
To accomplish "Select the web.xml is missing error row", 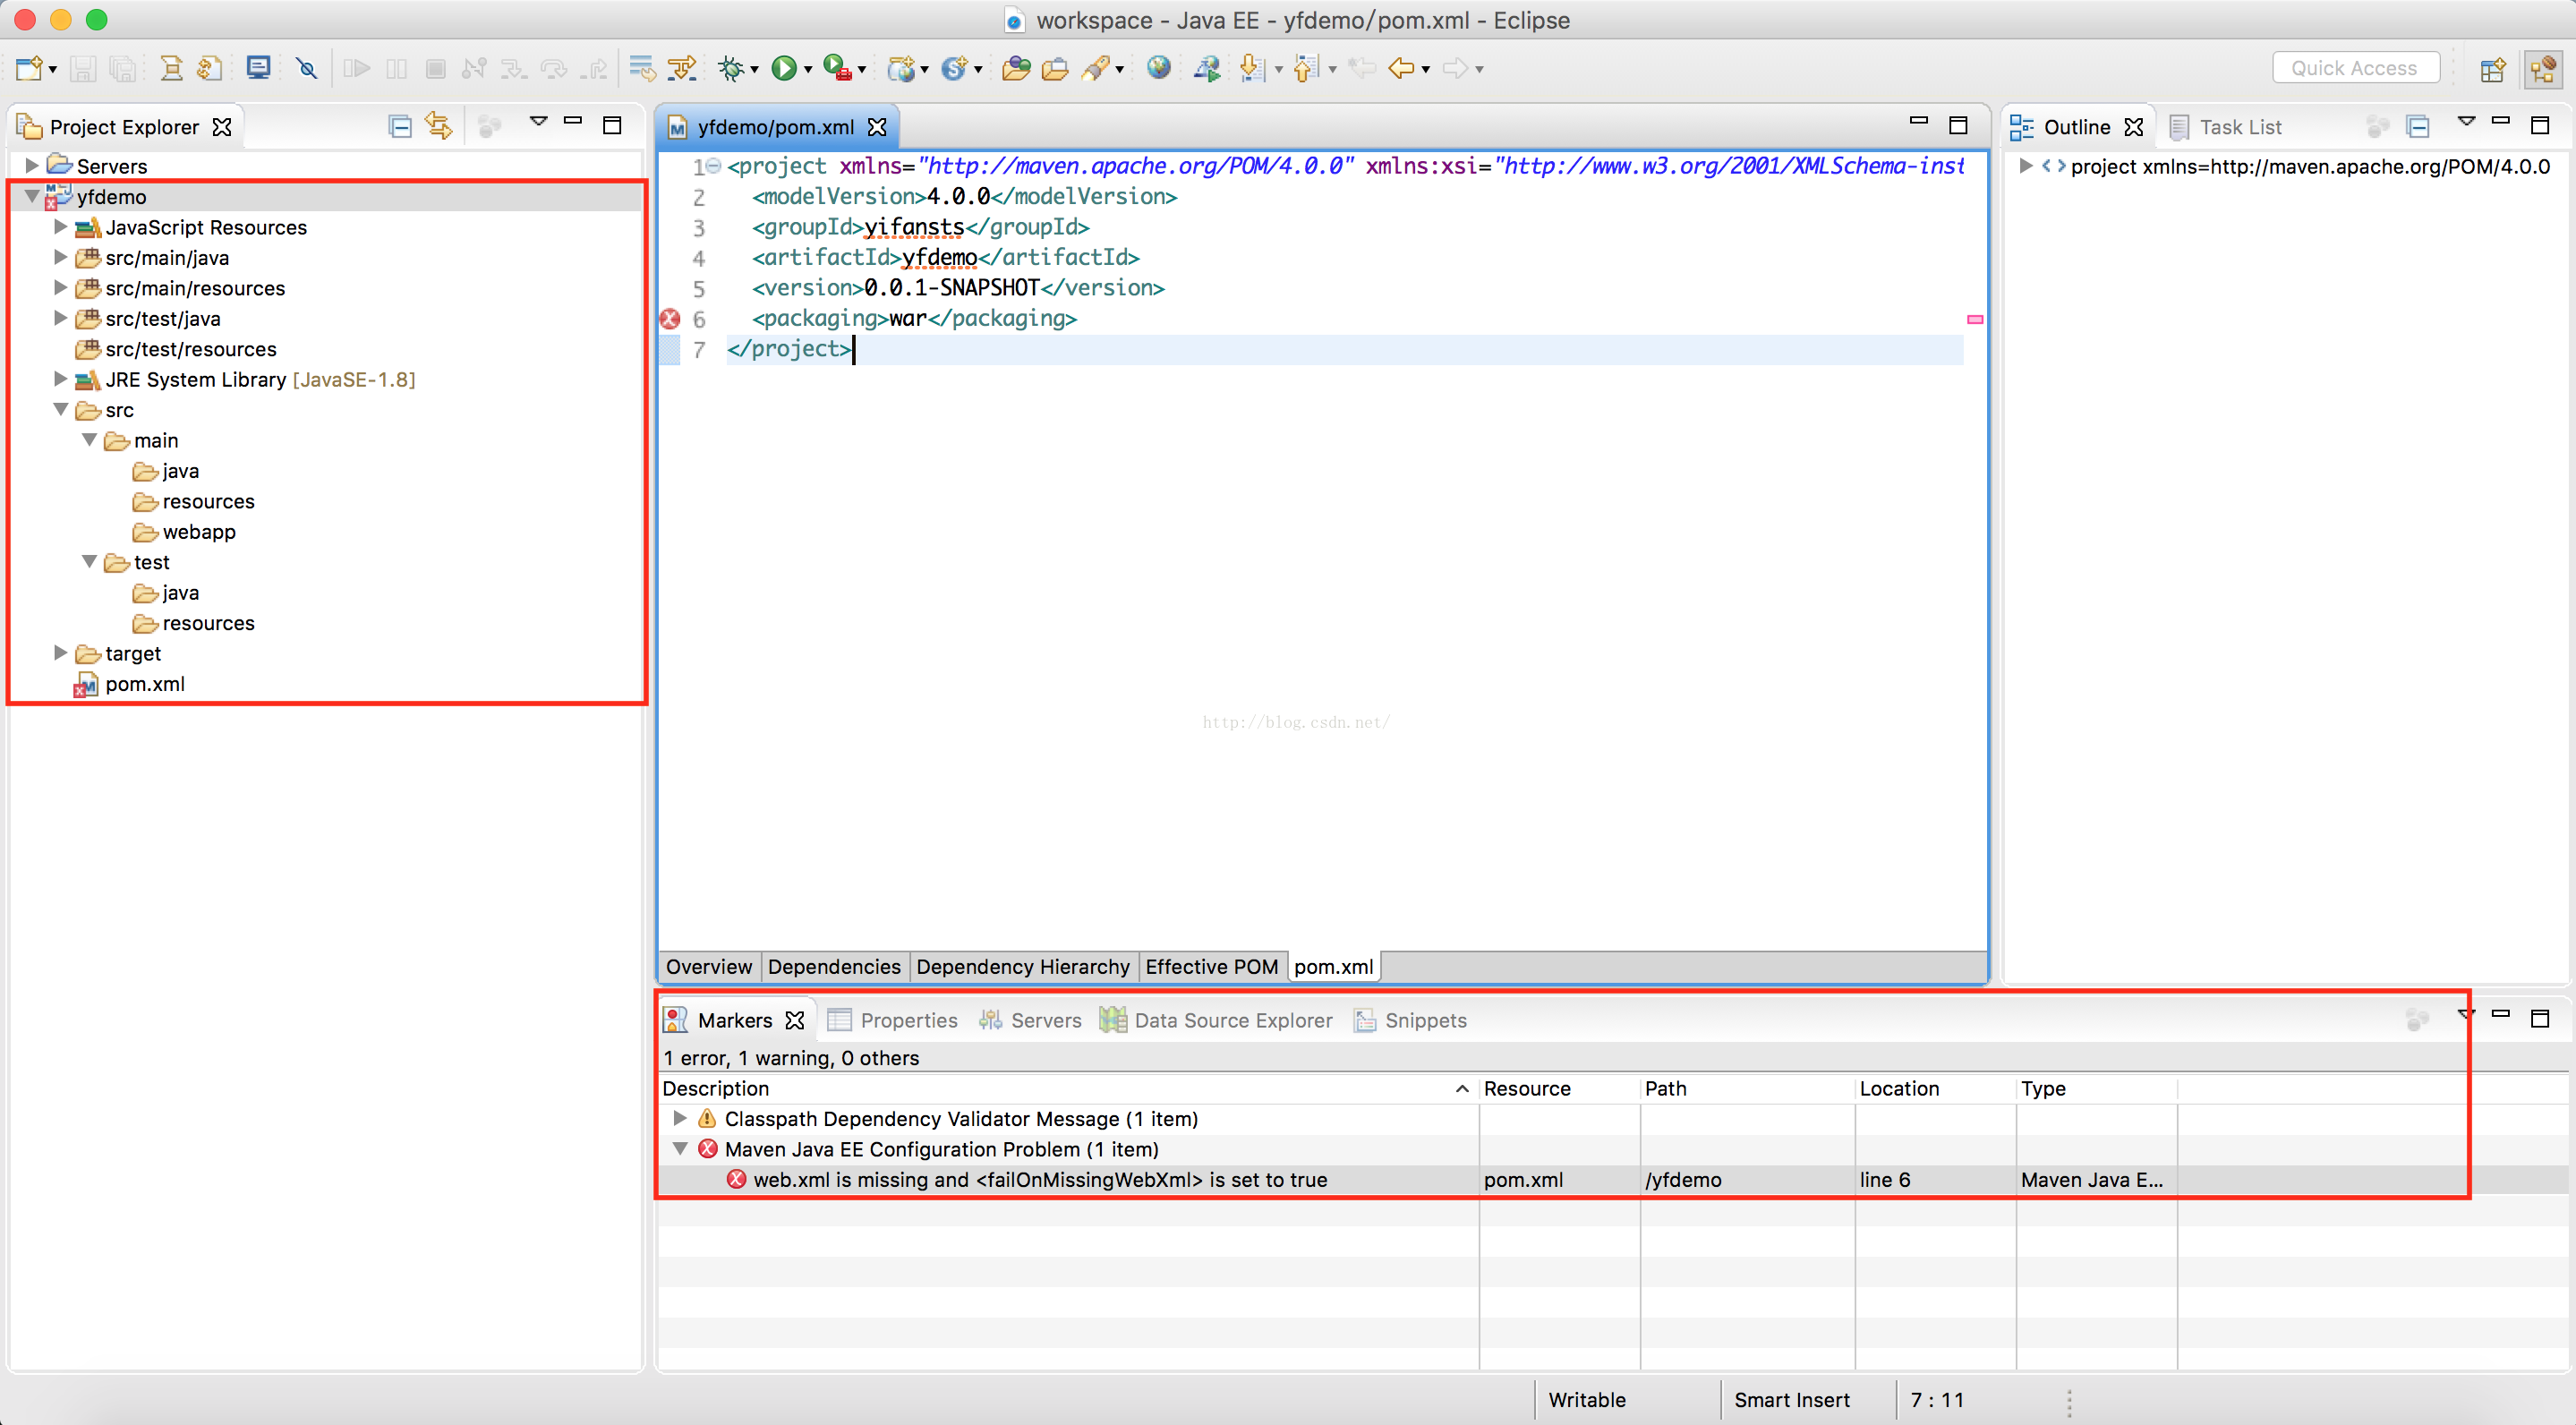I will [1039, 1179].
